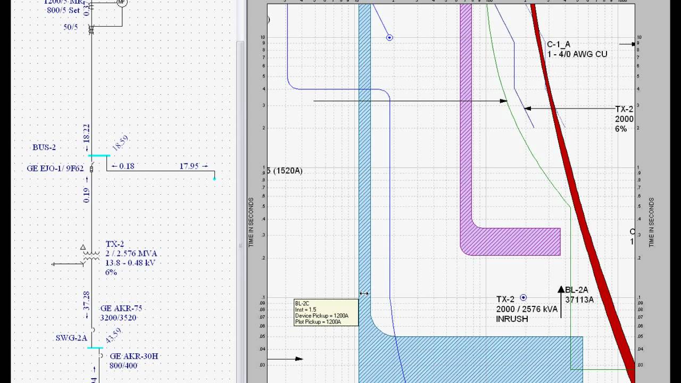Screen dimensions: 681x383
Task: Click the 0.18 branch current value
Action: tap(126, 166)
